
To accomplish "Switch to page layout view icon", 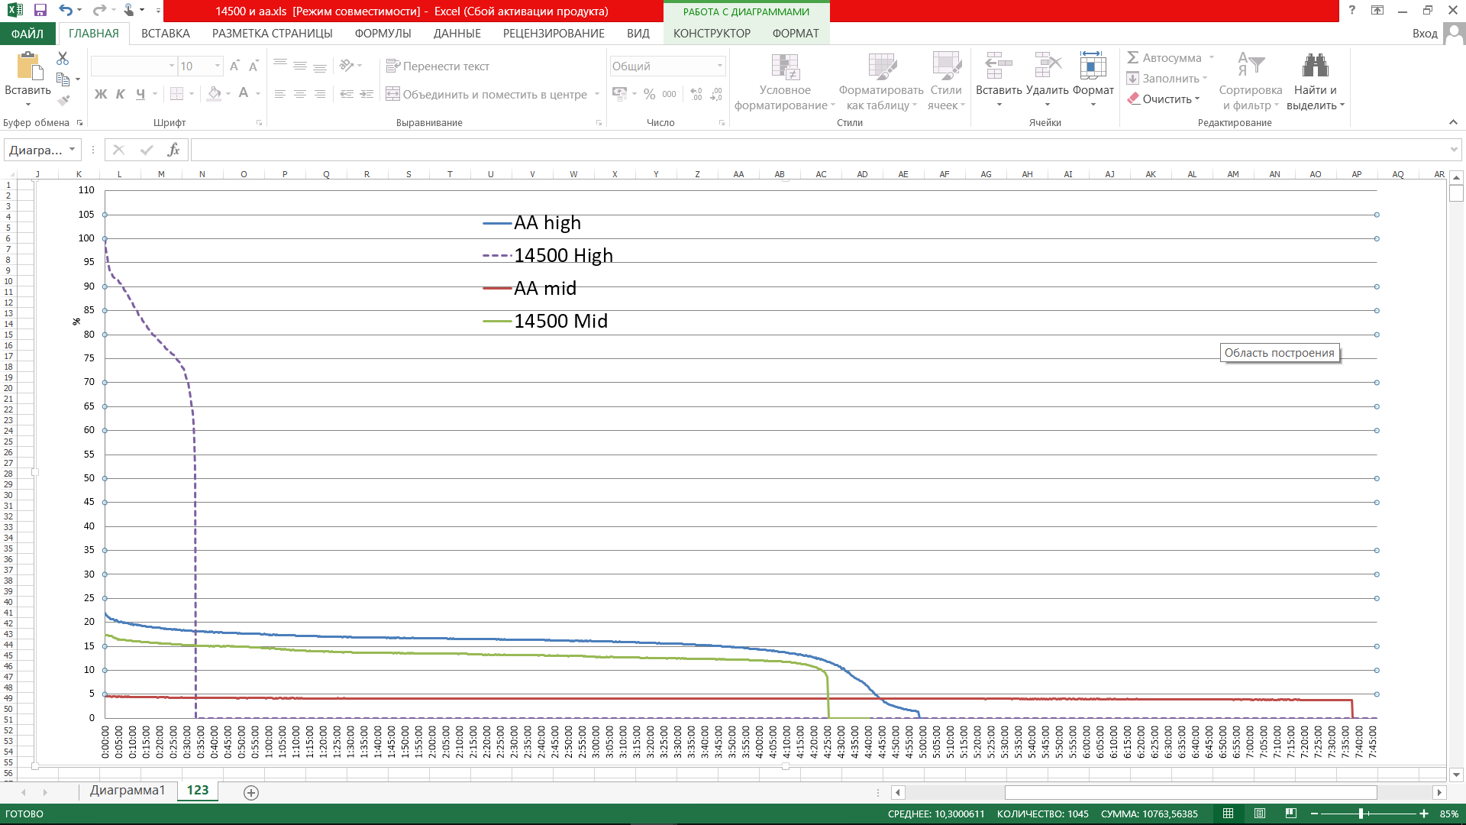I will tap(1260, 814).
